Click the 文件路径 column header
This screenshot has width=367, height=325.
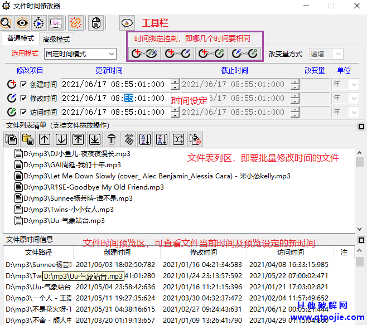(38, 252)
